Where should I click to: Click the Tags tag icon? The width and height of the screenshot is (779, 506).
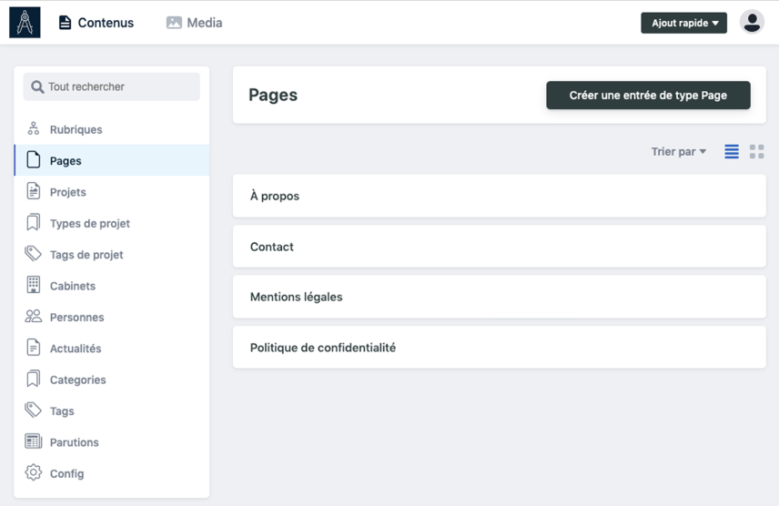34,410
